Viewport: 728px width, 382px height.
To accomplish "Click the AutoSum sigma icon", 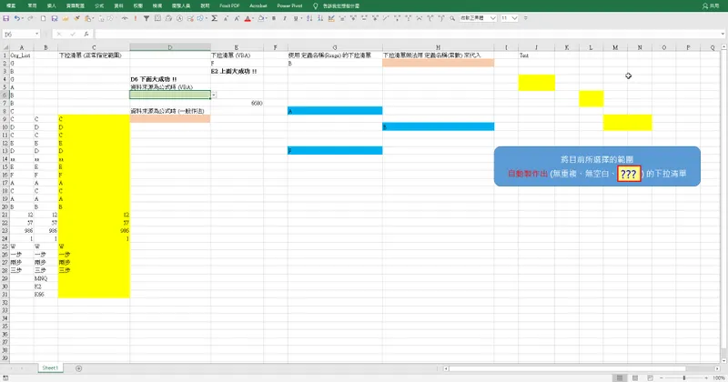I will 215,18.
